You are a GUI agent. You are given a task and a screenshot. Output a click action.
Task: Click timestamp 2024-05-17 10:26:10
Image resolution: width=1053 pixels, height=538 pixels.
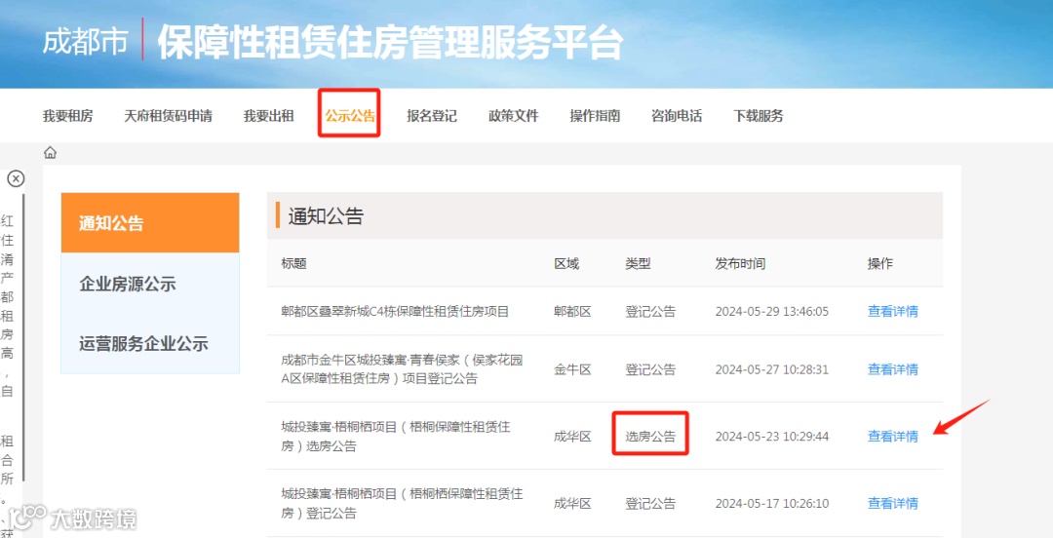click(771, 504)
